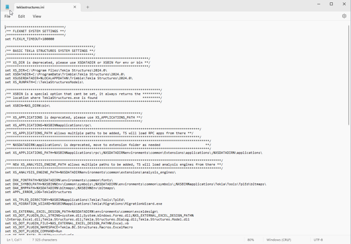
Task: Add a new tab with plus button
Action: [x=88, y=7]
